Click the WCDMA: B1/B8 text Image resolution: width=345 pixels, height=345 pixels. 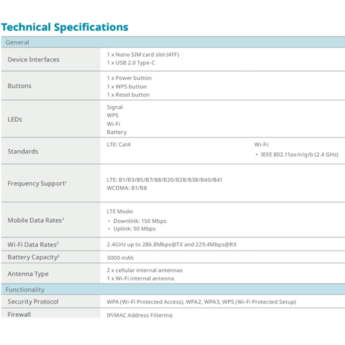(x=127, y=188)
